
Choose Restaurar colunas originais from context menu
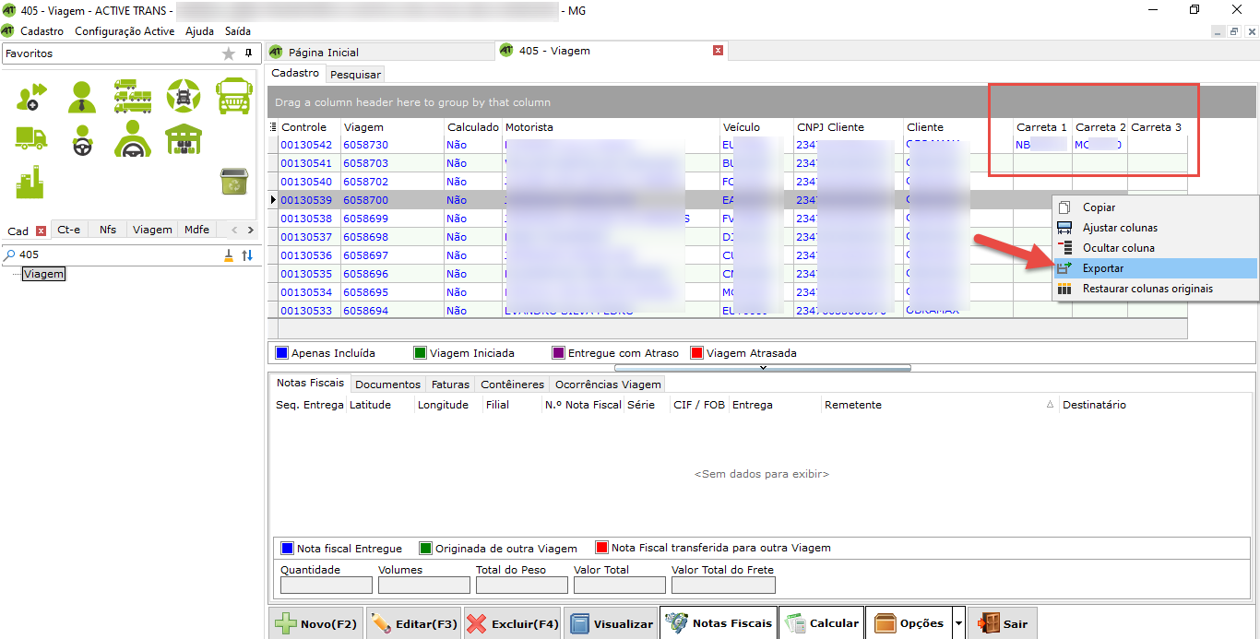(1156, 289)
